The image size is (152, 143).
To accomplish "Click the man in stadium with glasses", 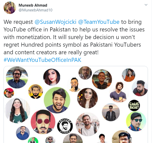I will (x=17, y=77).
